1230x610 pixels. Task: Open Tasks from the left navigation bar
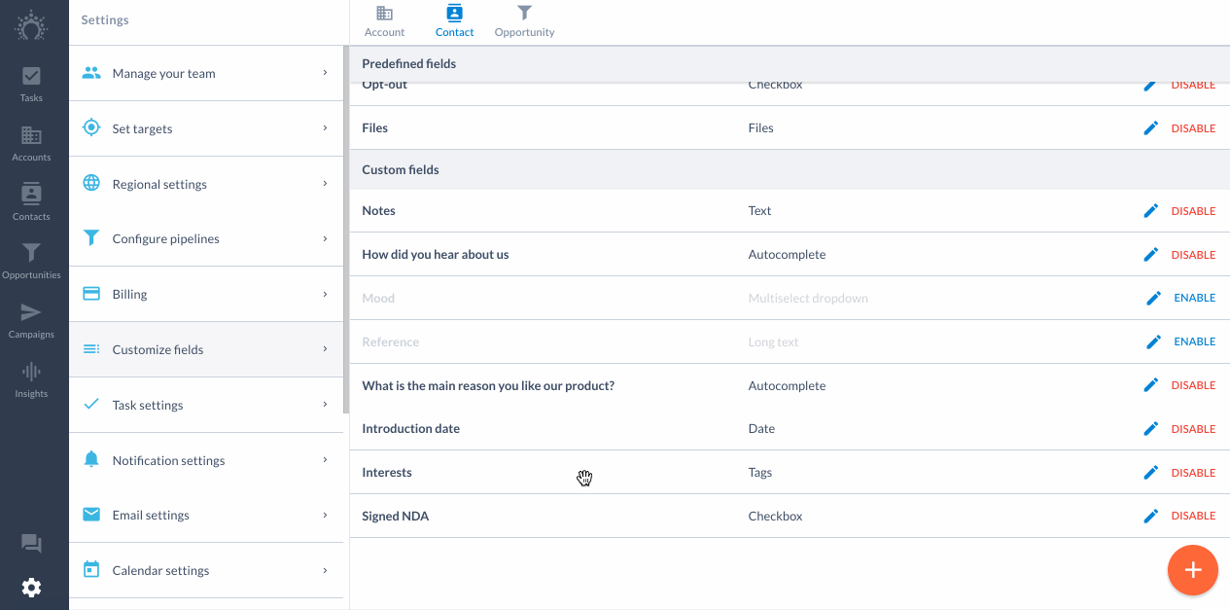click(31, 84)
